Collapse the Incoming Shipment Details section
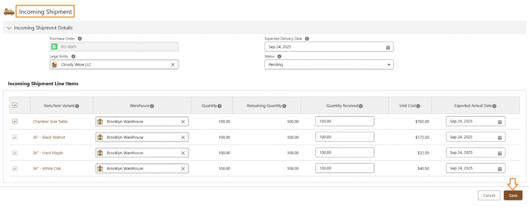This screenshot has height=207, width=529. (x=9, y=28)
